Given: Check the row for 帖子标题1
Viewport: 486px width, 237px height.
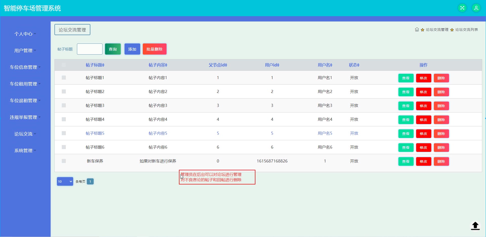Looking at the screenshot, I should 64,78.
